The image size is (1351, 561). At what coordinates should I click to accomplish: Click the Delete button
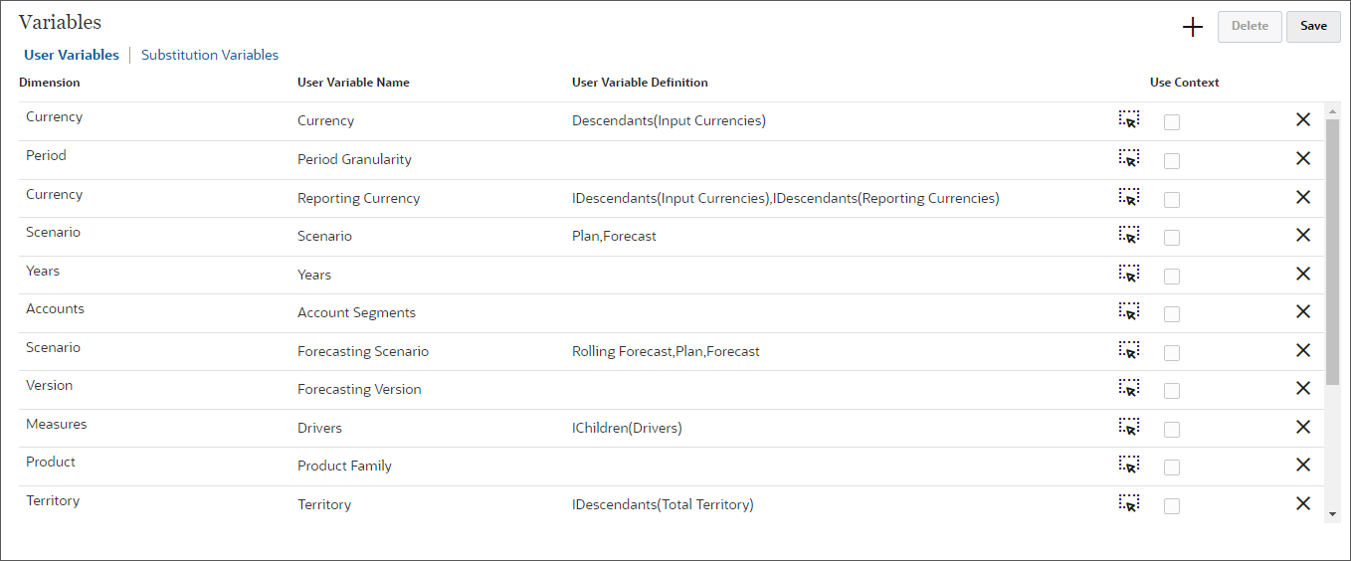pos(1250,27)
